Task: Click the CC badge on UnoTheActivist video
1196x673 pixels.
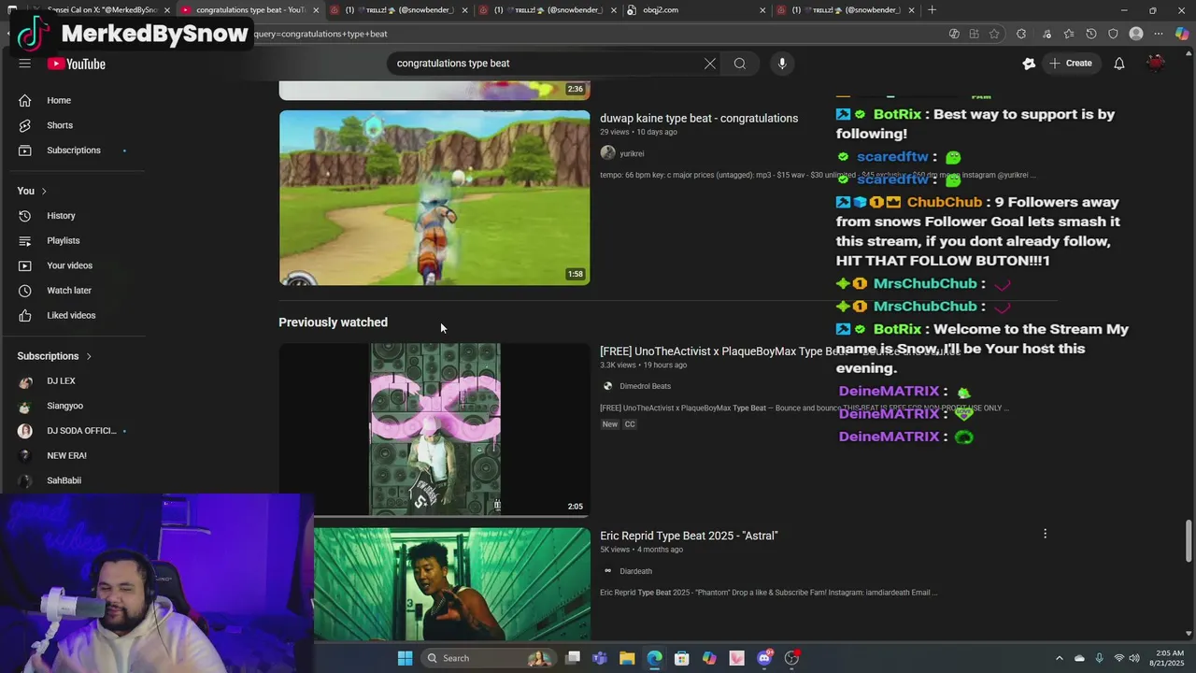Action: [x=630, y=424]
